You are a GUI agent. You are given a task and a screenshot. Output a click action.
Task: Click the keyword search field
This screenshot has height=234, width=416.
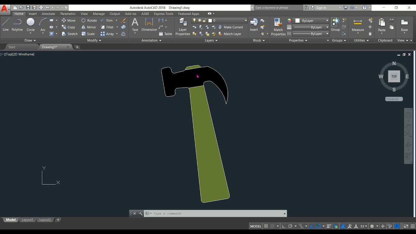[x=278, y=7]
